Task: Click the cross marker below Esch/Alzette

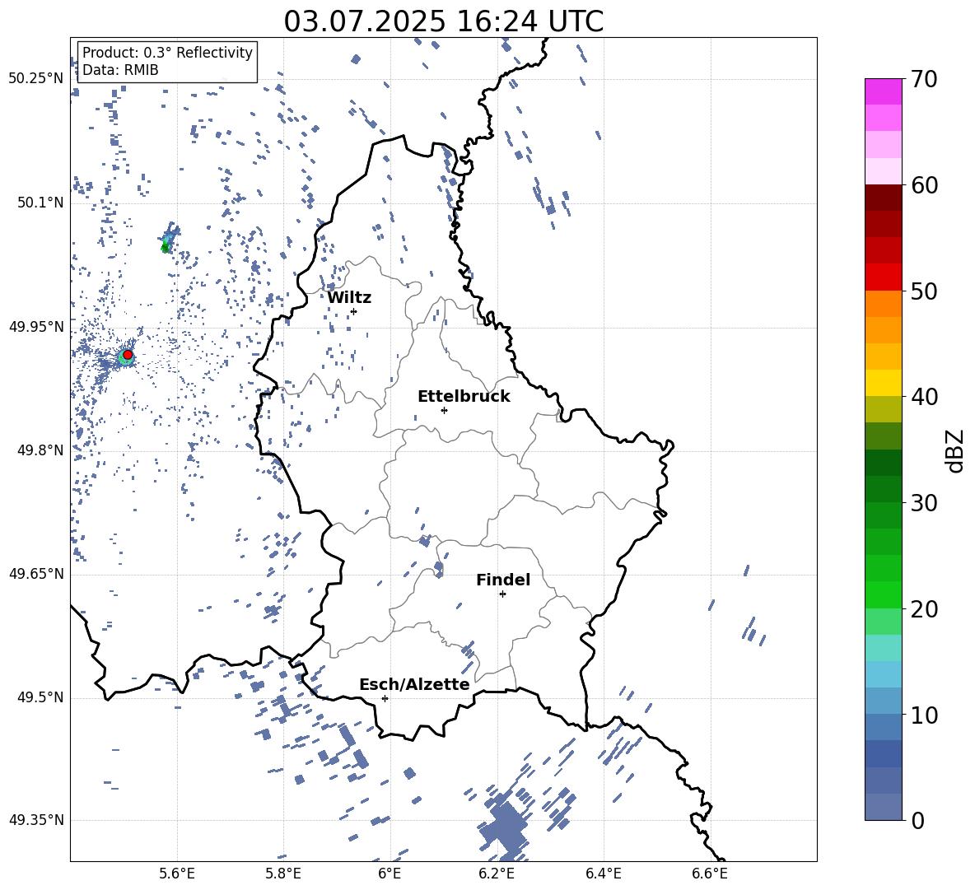Action: pyautogui.click(x=385, y=698)
